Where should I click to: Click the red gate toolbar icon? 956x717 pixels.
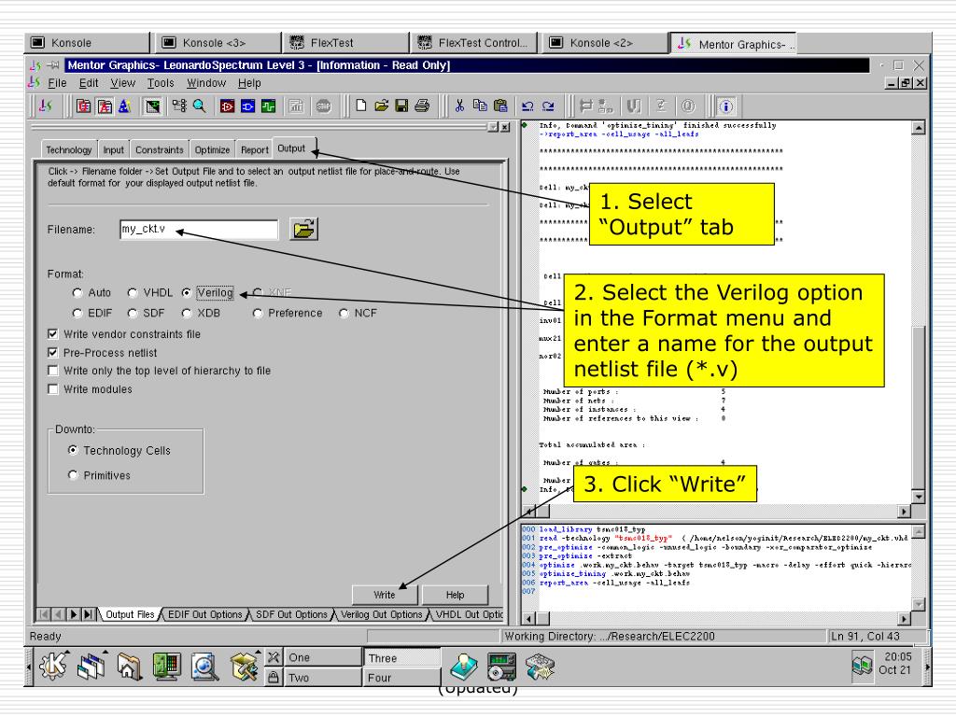228,106
